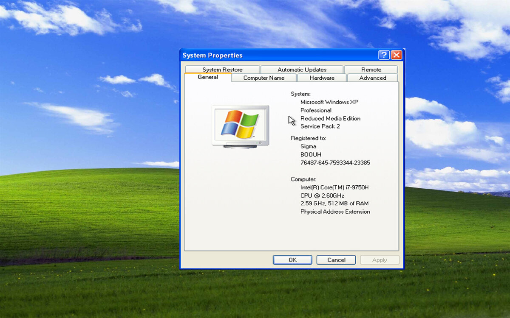This screenshot has height=318, width=510.
Task: Select the Remote tab
Action: [x=371, y=70]
